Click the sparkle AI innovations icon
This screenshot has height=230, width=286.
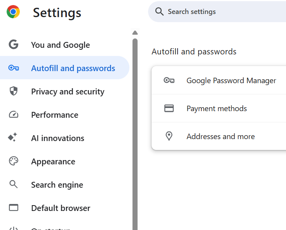click(x=13, y=138)
